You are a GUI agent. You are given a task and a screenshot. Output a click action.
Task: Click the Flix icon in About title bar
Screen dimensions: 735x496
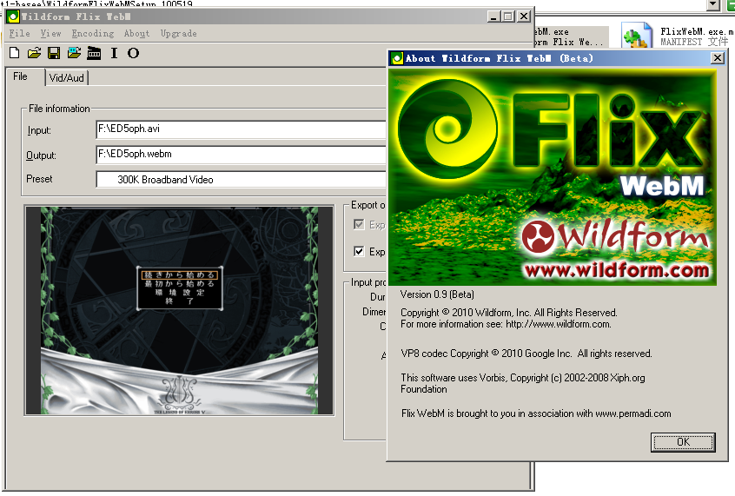(x=398, y=58)
